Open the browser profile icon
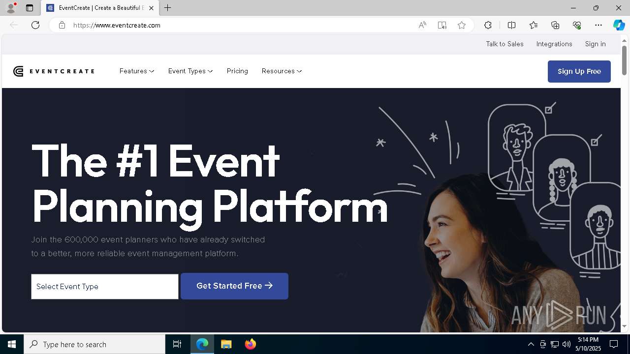 10,8
